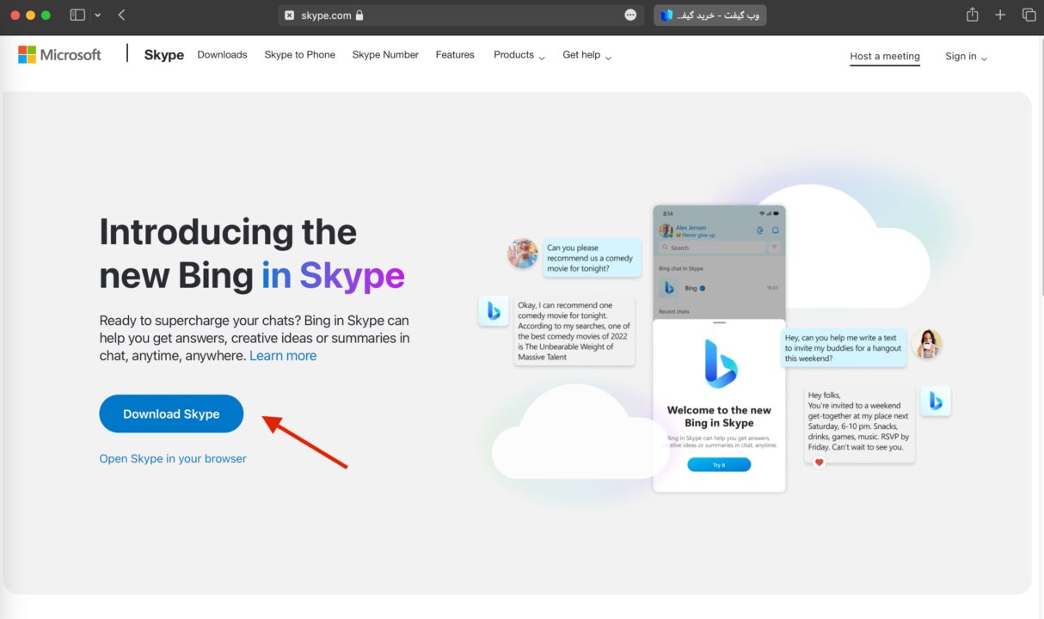Click the Learn more link
Screen dimensions: 1044x619
click(x=283, y=355)
